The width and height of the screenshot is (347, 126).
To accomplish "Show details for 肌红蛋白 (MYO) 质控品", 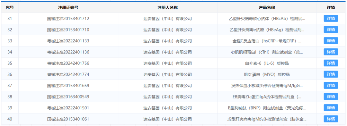I will point(331,74).
